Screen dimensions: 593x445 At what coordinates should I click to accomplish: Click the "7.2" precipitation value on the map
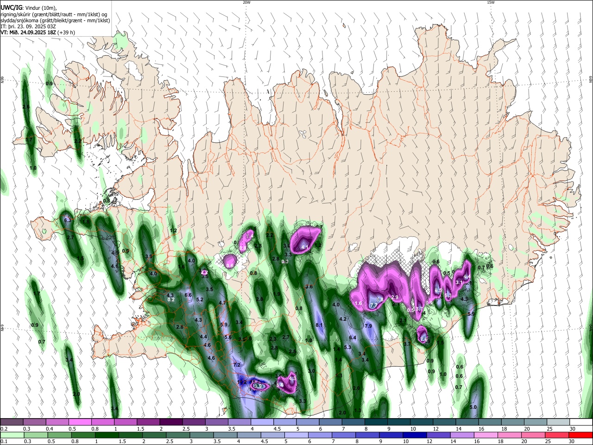(x=237, y=365)
